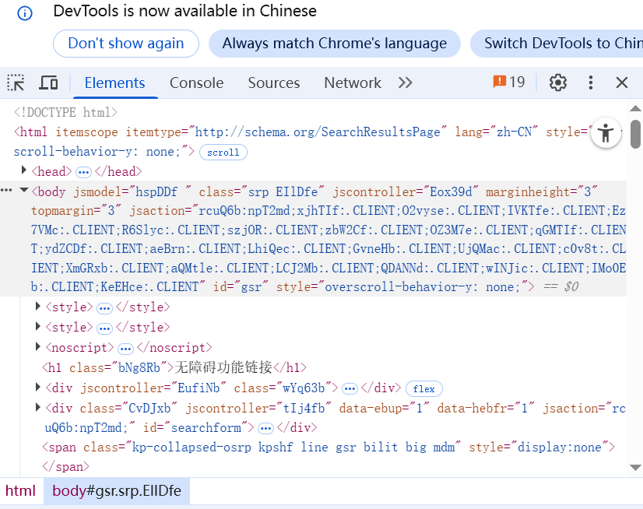
Task: Click the 19 issues warning badge
Action: click(509, 82)
